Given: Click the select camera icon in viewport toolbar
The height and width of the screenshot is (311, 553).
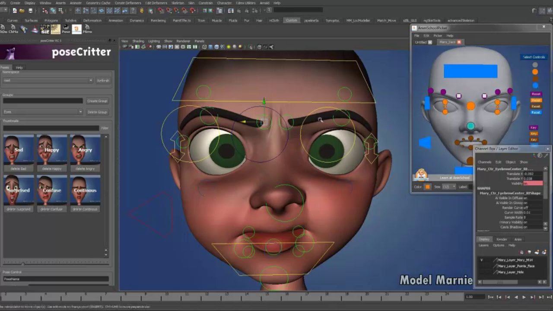Looking at the screenshot, I should (125, 47).
